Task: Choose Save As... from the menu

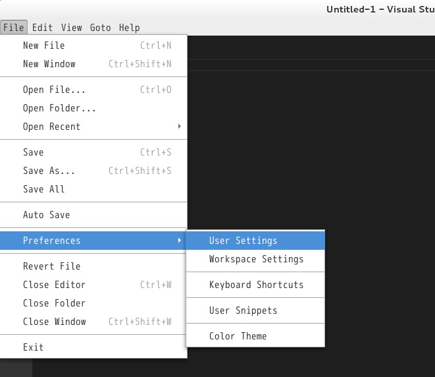Action: click(x=49, y=171)
